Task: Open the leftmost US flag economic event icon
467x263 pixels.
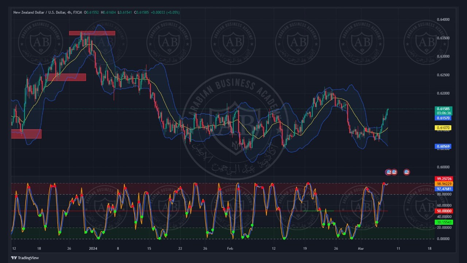Action: [389, 172]
